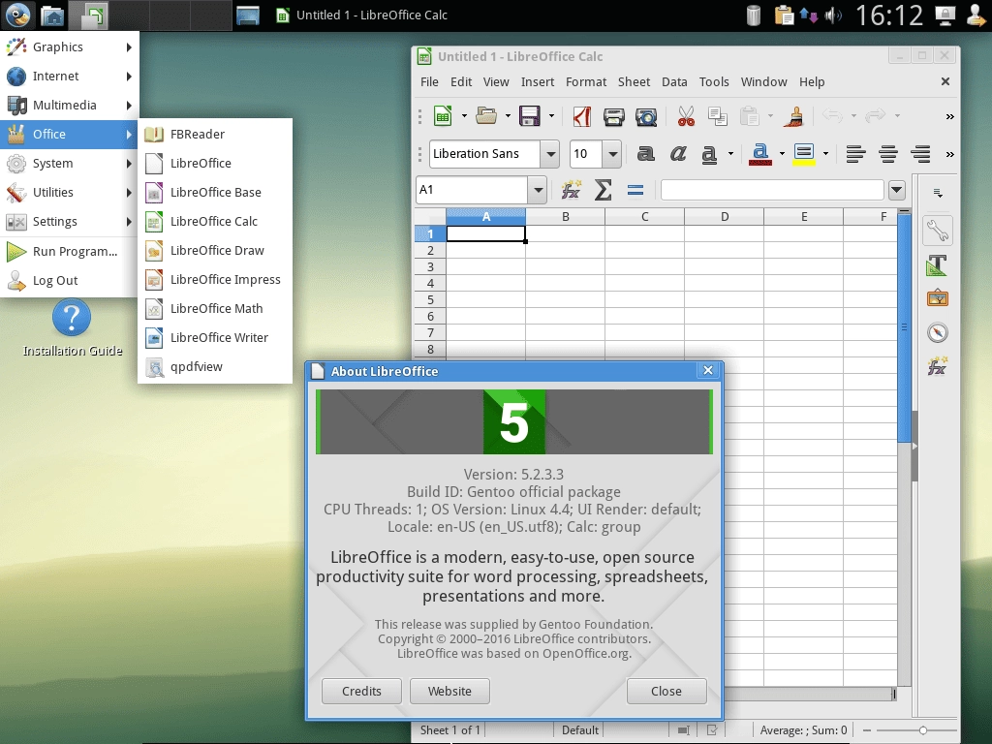Viewport: 992px width, 744px height.
Task: Apply the yellow background highlight color
Action: coord(804,154)
